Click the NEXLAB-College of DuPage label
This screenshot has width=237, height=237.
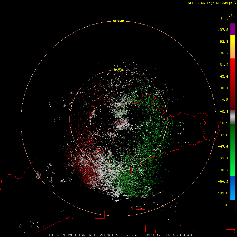tap(212, 3)
